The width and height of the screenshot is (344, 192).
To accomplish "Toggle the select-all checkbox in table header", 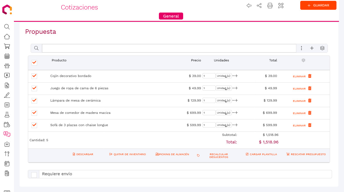I will tap(34, 63).
